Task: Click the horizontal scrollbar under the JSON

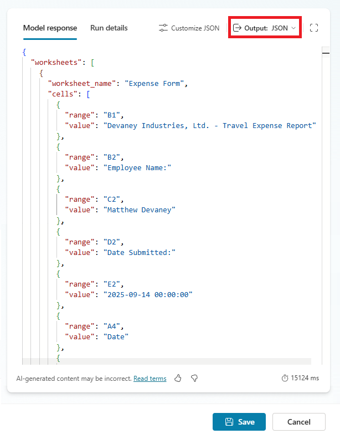Action: (166, 361)
